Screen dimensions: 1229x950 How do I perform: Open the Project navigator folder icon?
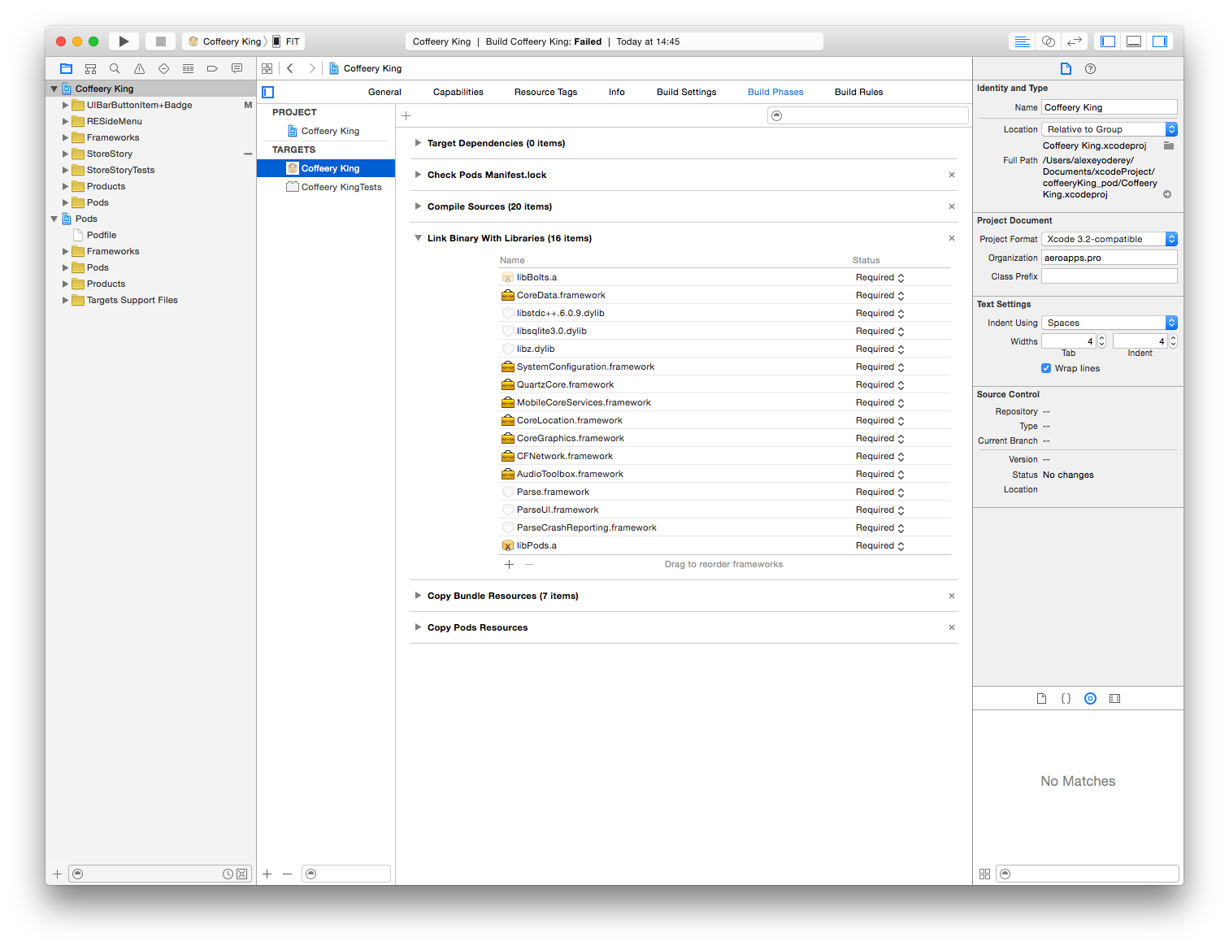coord(66,69)
